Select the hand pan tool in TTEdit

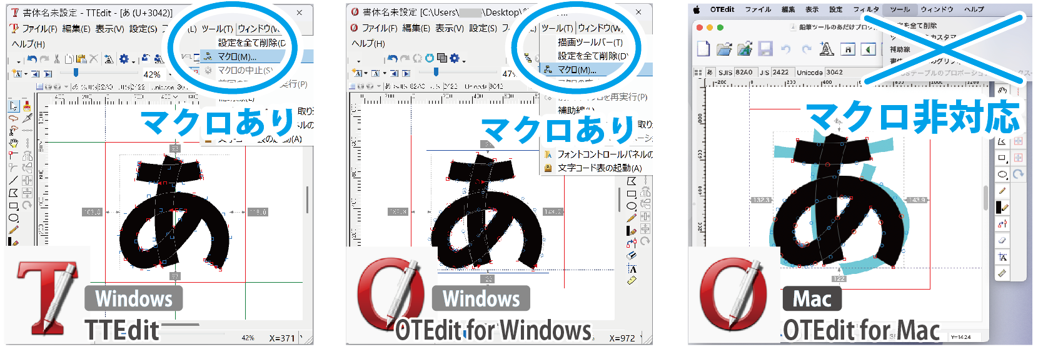tap(13, 143)
